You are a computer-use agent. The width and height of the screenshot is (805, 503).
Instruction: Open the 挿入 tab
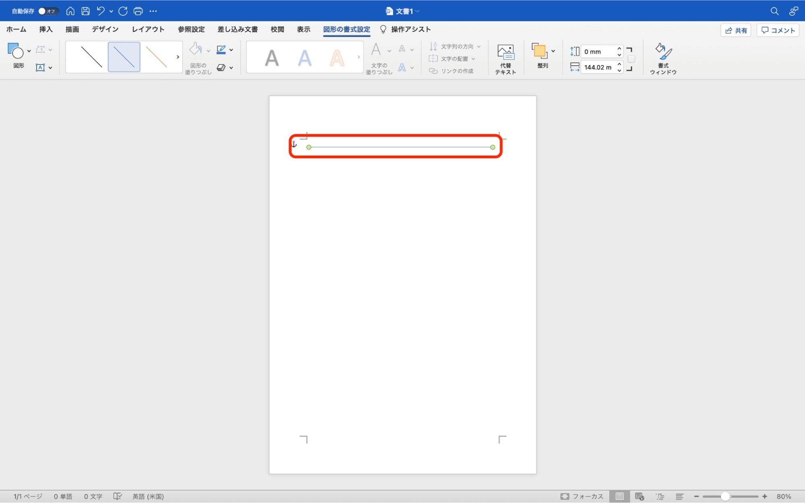46,29
